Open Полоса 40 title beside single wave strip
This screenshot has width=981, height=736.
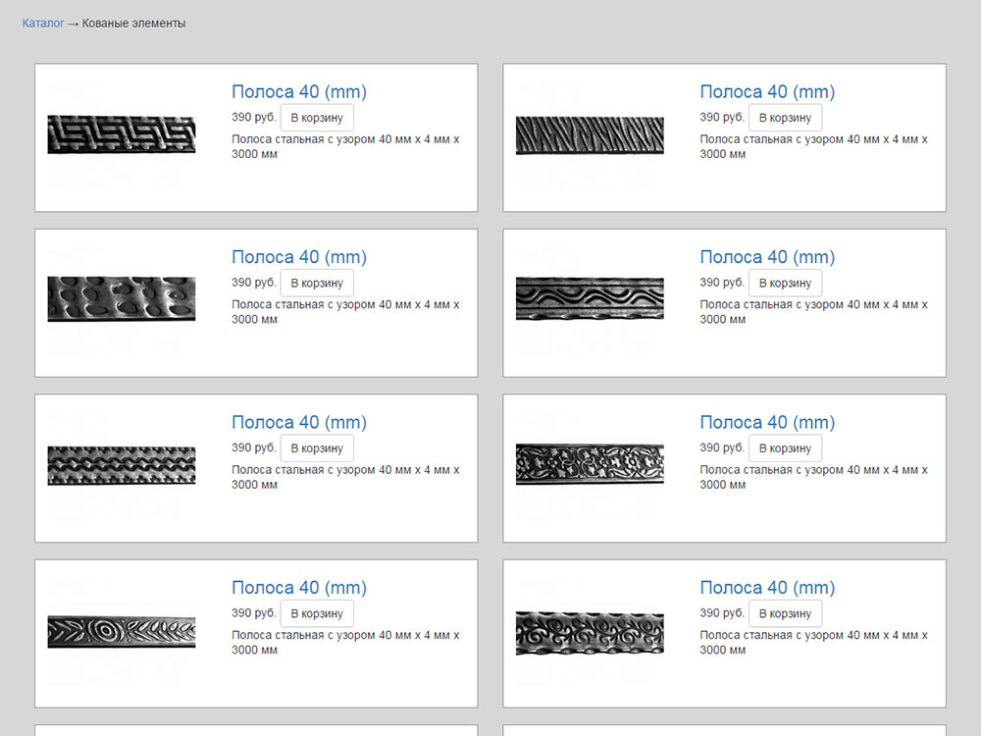click(x=767, y=257)
